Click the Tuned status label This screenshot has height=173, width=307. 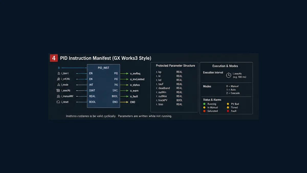pyautogui.click(x=234, y=108)
